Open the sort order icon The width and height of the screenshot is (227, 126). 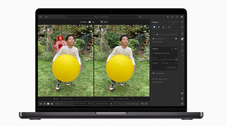(x=58, y=104)
